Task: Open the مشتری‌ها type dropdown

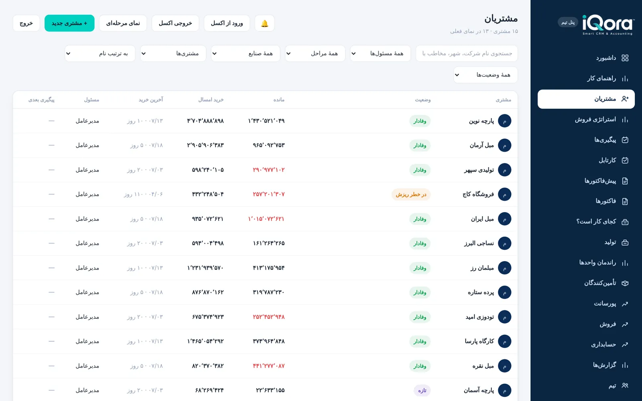Action: [173, 53]
